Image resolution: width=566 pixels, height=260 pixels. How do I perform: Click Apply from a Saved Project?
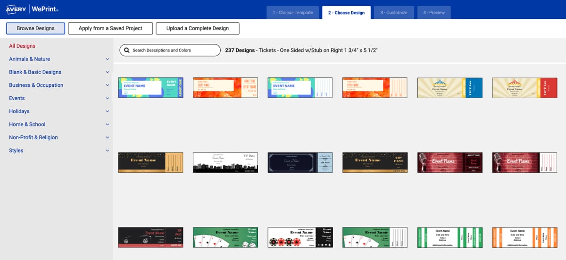[x=110, y=28]
